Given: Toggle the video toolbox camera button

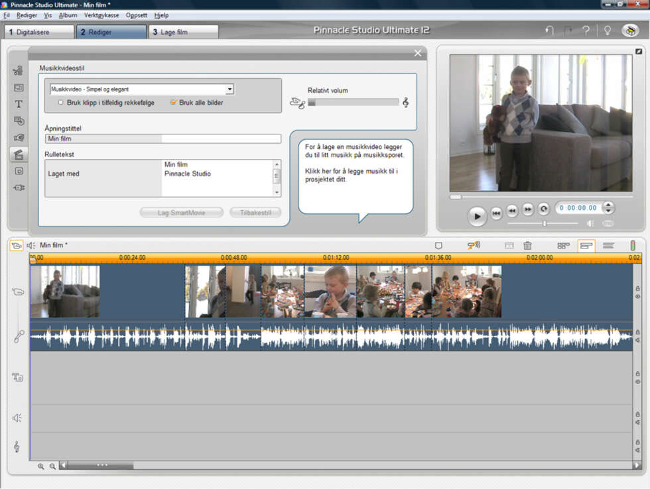Looking at the screenshot, I should point(16,246).
